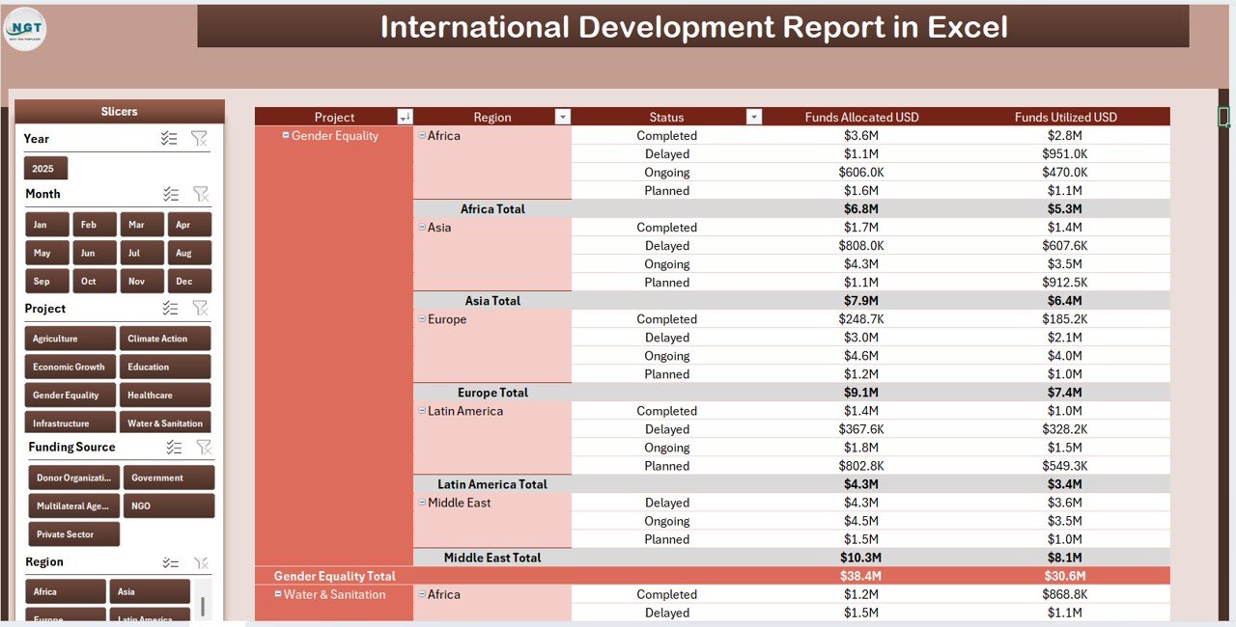Filter by Asia in Region slicer
The height and width of the screenshot is (627, 1236).
(150, 591)
